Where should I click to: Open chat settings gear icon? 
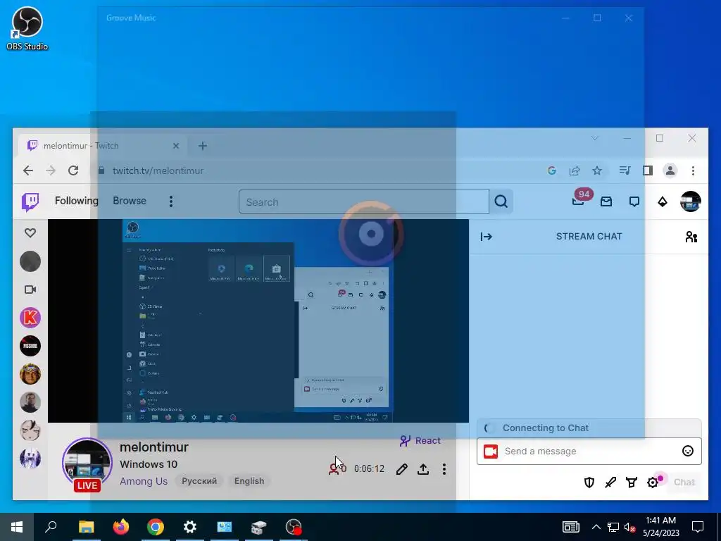653,482
